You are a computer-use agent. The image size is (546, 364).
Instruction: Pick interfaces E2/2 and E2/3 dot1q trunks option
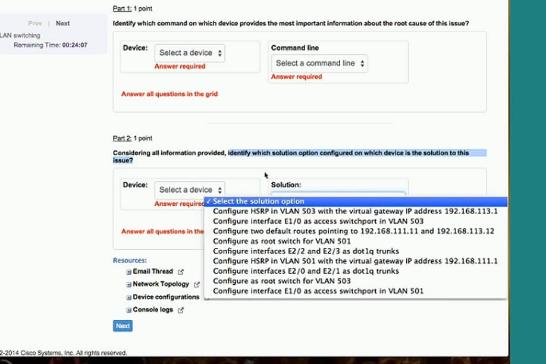point(306,251)
